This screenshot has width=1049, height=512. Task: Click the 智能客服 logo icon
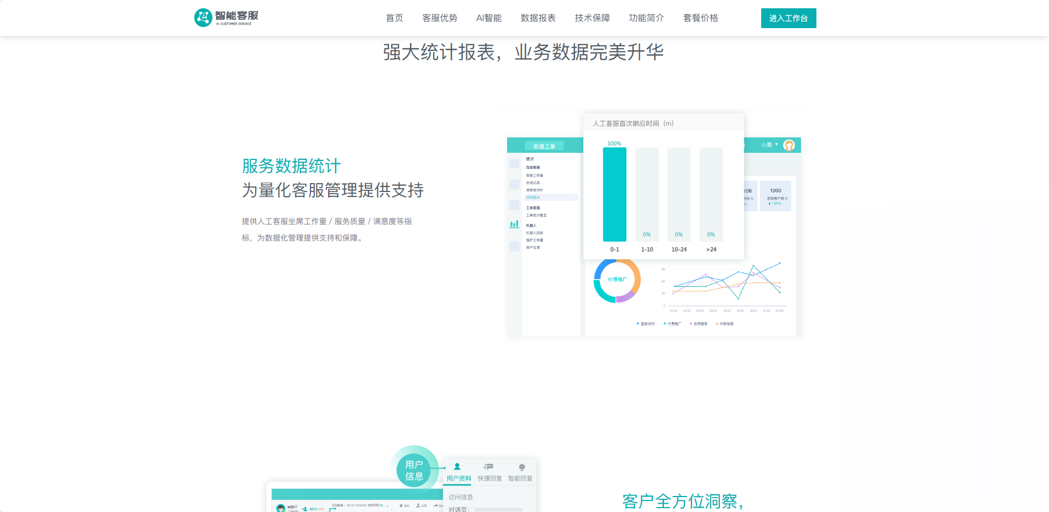(x=203, y=18)
